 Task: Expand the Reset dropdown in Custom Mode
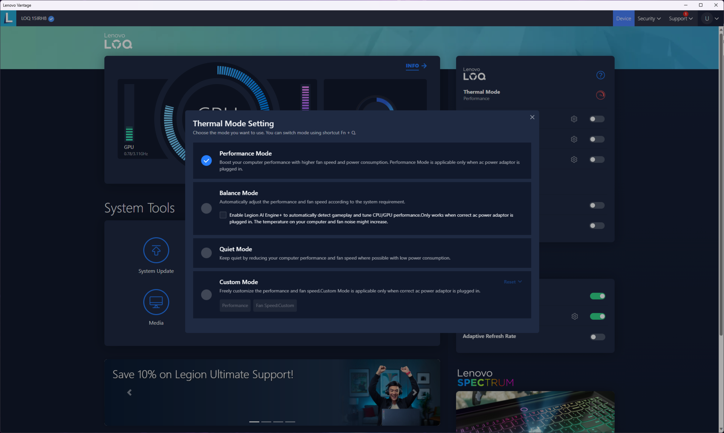(x=513, y=282)
